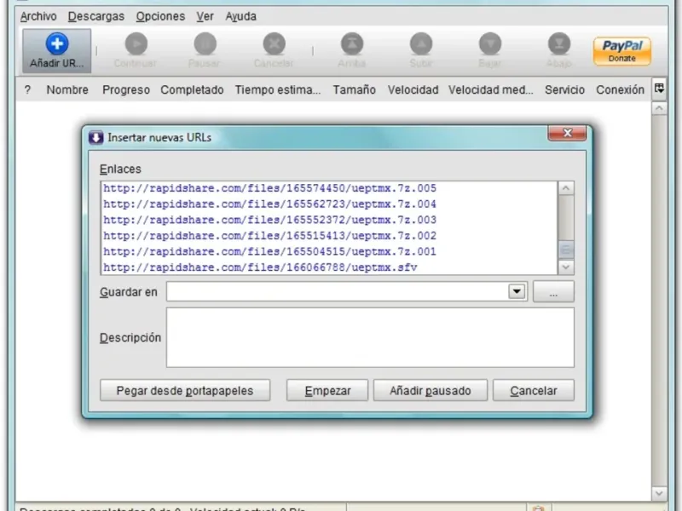Click the link ending uepmx.7z.001
The height and width of the screenshot is (511, 682).
tap(269, 251)
